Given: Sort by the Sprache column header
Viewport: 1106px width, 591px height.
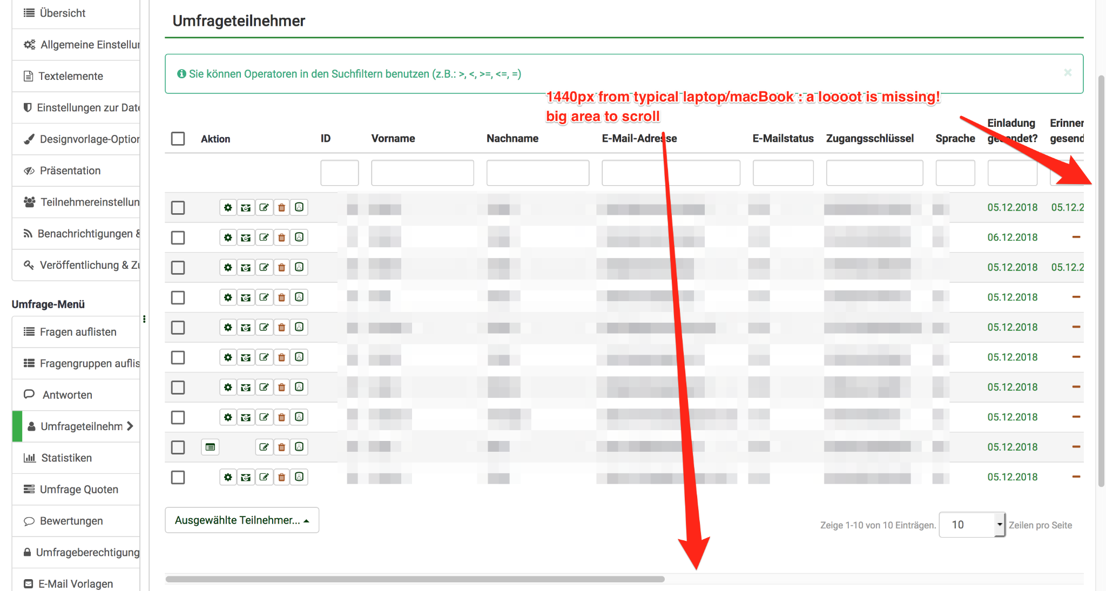Looking at the screenshot, I should click(x=955, y=139).
